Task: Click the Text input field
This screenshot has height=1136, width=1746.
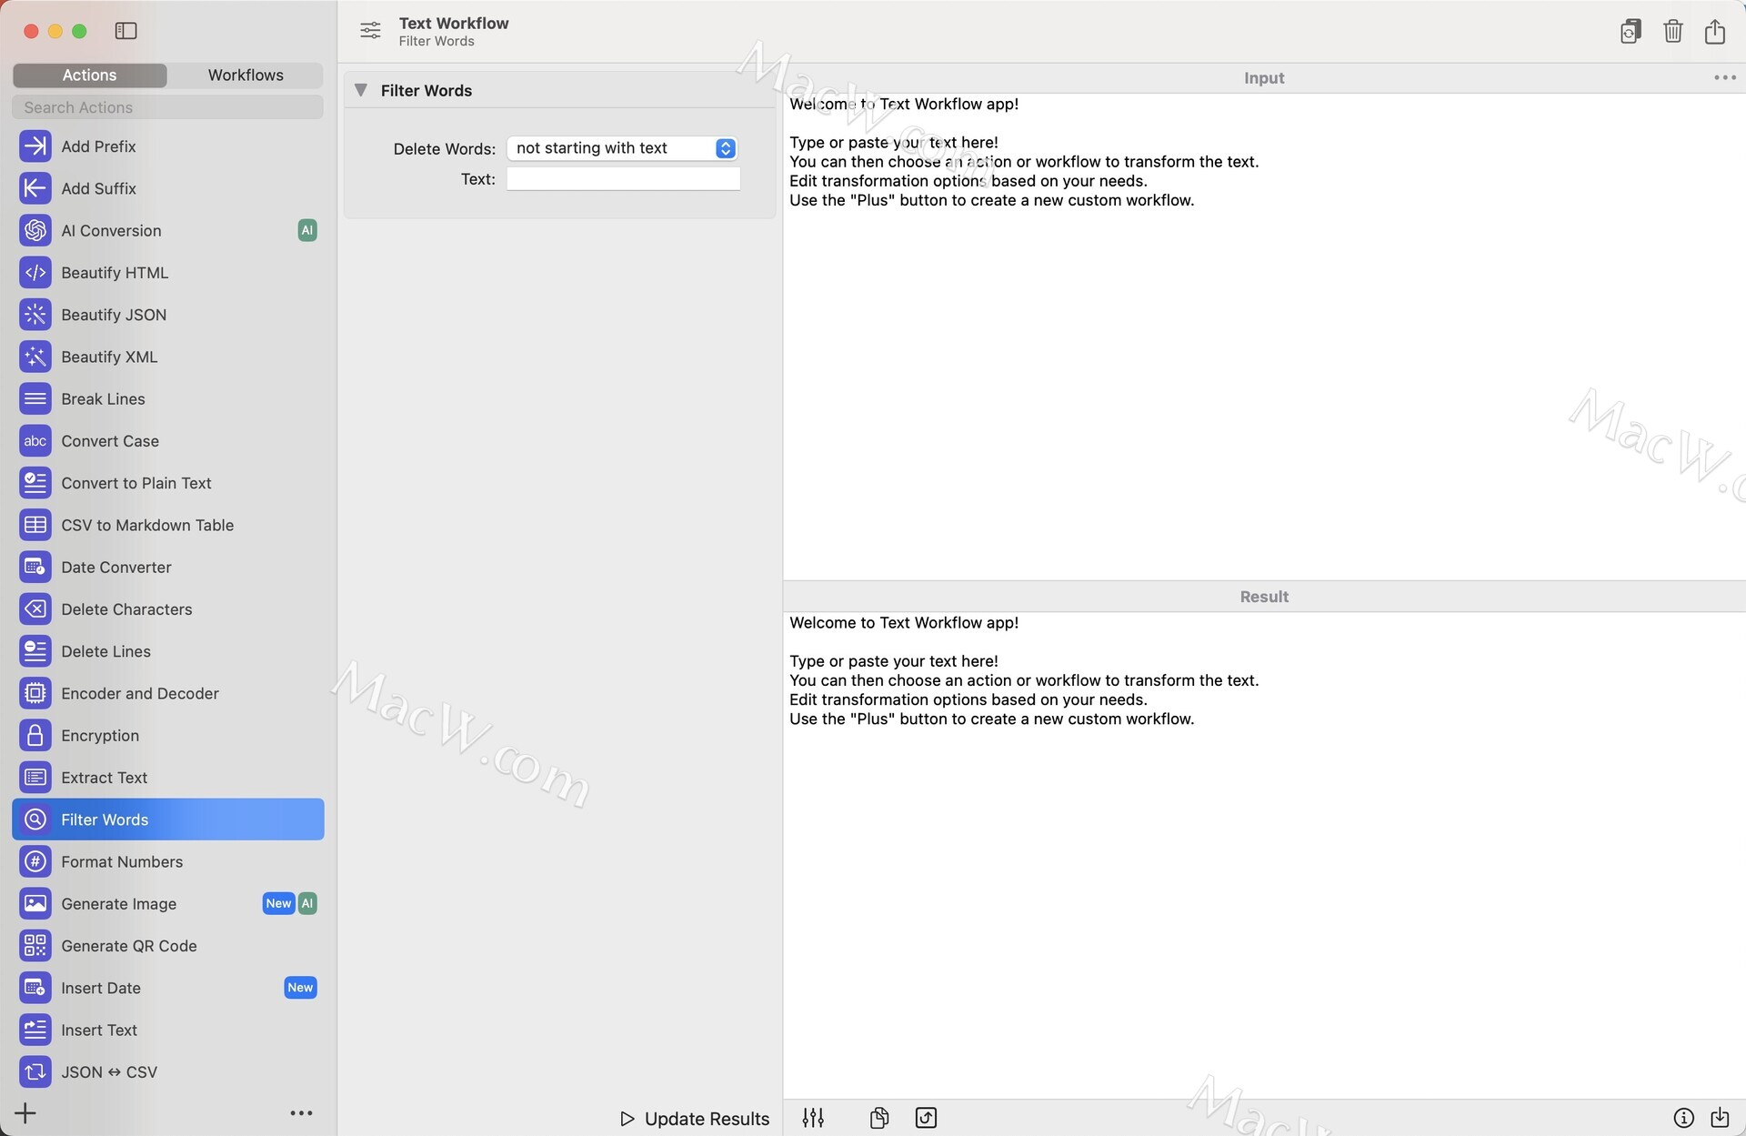Action: [623, 179]
